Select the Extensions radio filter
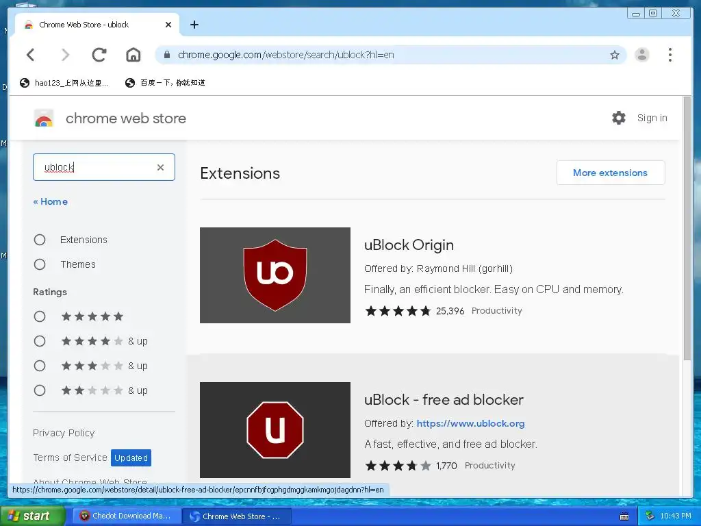The width and height of the screenshot is (701, 526). click(x=40, y=240)
